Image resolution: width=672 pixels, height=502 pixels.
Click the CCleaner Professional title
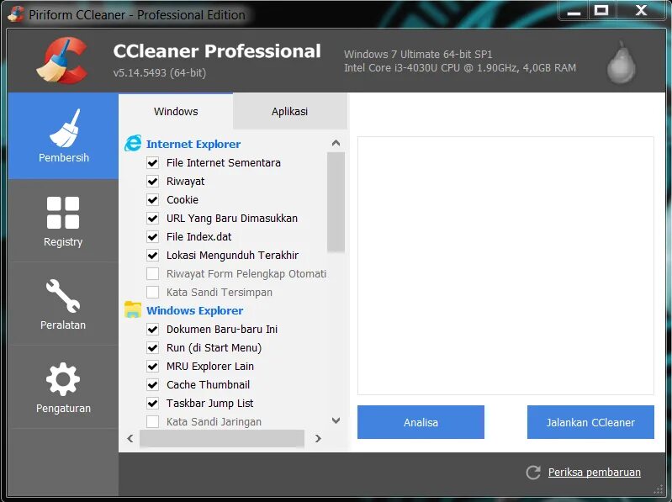[217, 51]
